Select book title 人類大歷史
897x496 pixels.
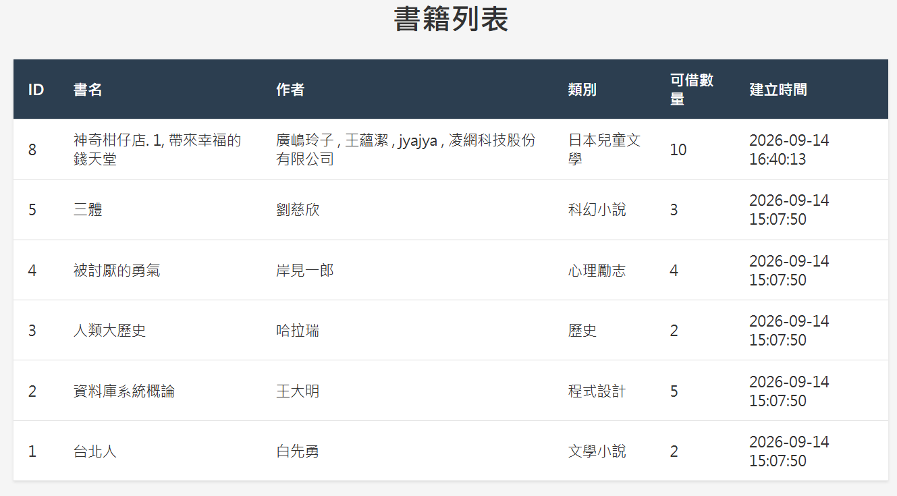[x=109, y=331]
